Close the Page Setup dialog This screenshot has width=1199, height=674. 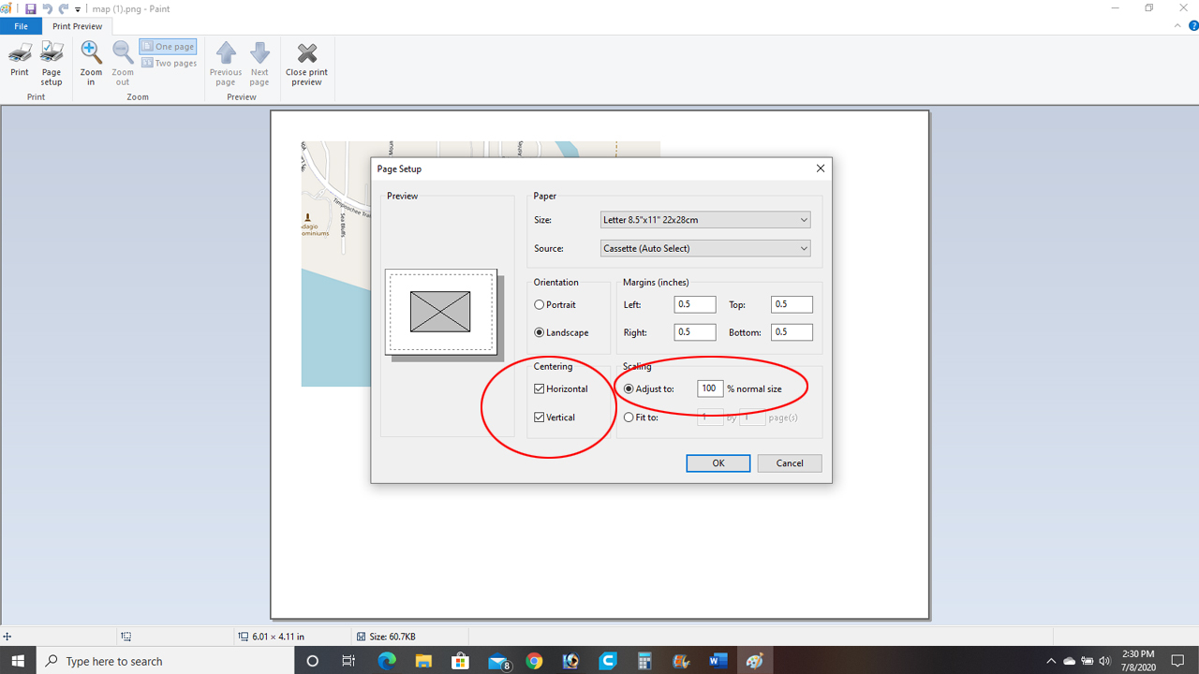[x=821, y=169]
